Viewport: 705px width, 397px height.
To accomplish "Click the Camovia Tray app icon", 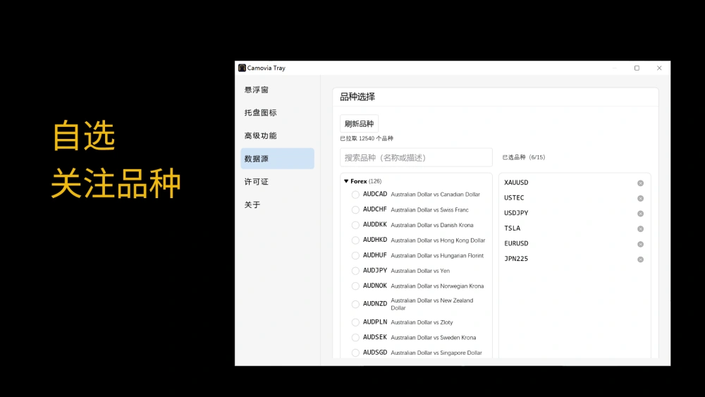I will pyautogui.click(x=242, y=68).
